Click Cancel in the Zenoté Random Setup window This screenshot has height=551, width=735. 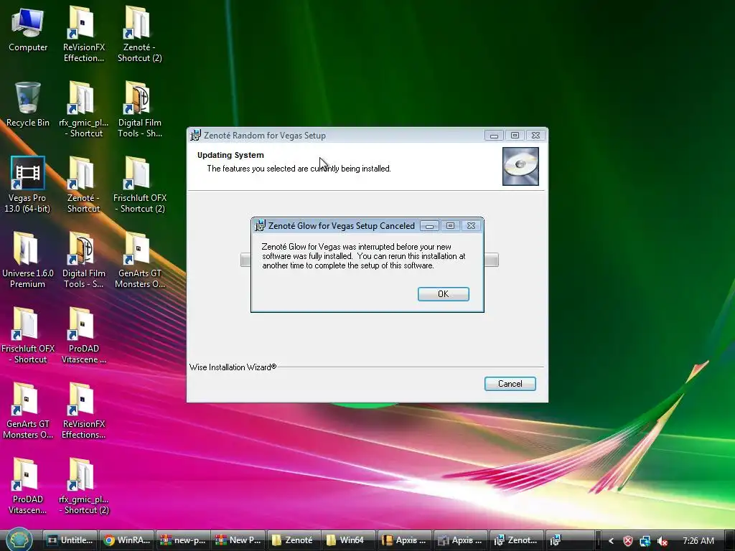pyautogui.click(x=510, y=384)
